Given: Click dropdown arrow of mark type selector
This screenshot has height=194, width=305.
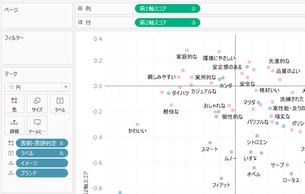Looking at the screenshot, I should (x=66, y=87).
